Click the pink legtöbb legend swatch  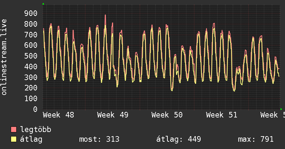tap(13, 130)
